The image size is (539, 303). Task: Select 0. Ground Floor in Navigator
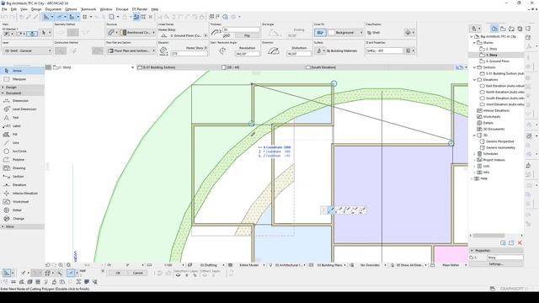[497, 61]
